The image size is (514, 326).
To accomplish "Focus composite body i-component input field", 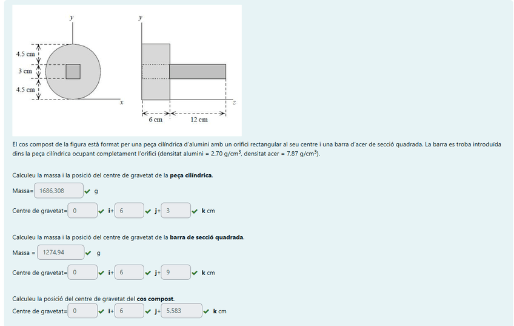I will (x=82, y=311).
